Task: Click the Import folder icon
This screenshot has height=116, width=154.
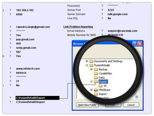Action: [x=96, y=94]
